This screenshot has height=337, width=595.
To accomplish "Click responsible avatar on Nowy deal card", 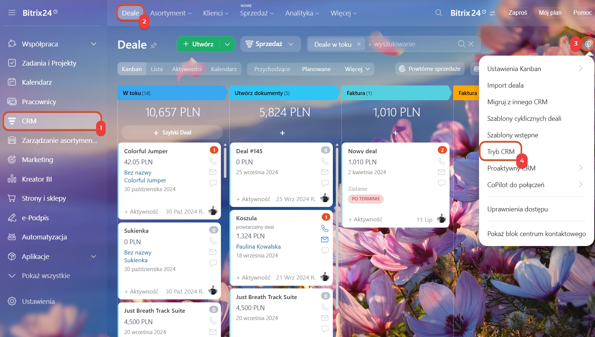I will pyautogui.click(x=441, y=219).
